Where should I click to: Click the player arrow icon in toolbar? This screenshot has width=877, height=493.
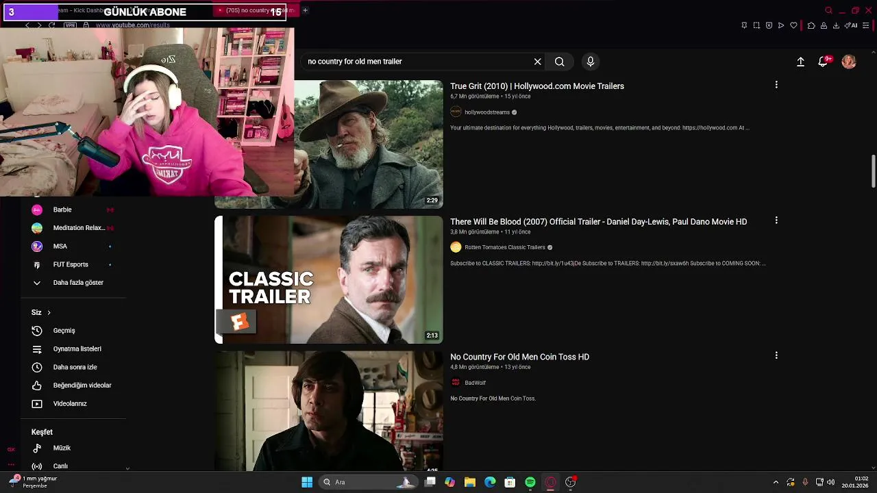(x=781, y=25)
